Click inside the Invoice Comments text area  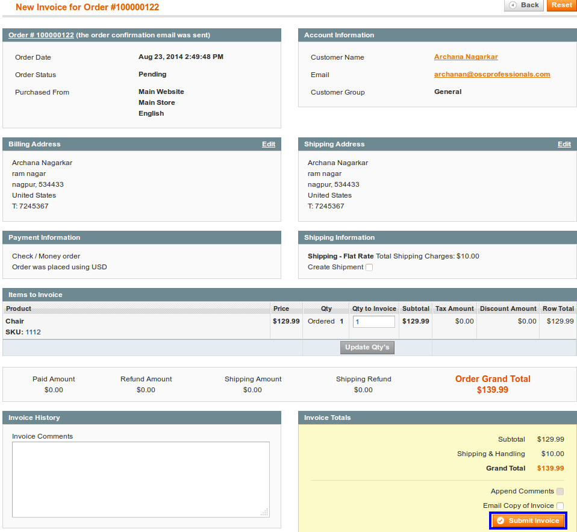(140, 479)
